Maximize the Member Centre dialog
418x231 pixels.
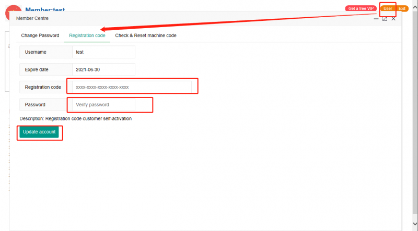tap(385, 18)
